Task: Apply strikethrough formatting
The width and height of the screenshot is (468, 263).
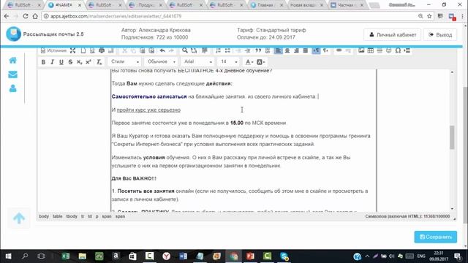Action: (x=70, y=62)
